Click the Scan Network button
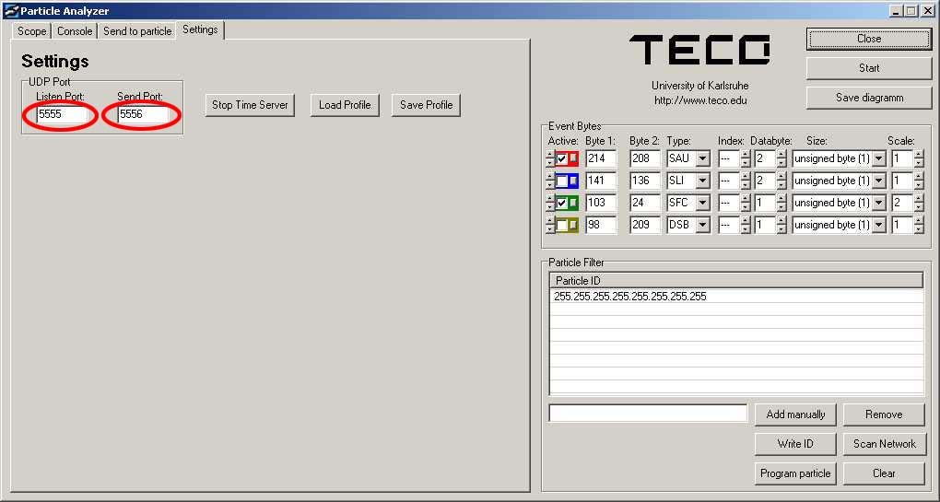This screenshot has width=940, height=502. click(884, 444)
